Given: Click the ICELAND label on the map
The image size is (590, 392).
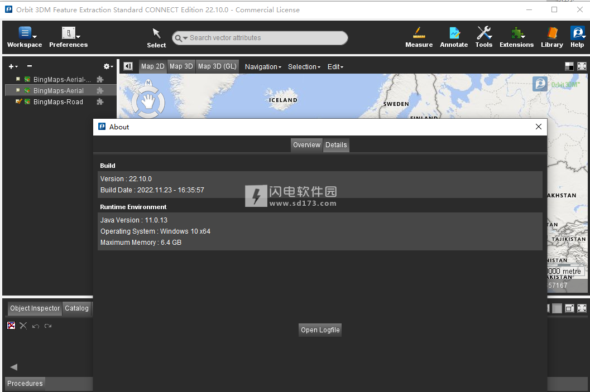Looking at the screenshot, I should [x=283, y=100].
